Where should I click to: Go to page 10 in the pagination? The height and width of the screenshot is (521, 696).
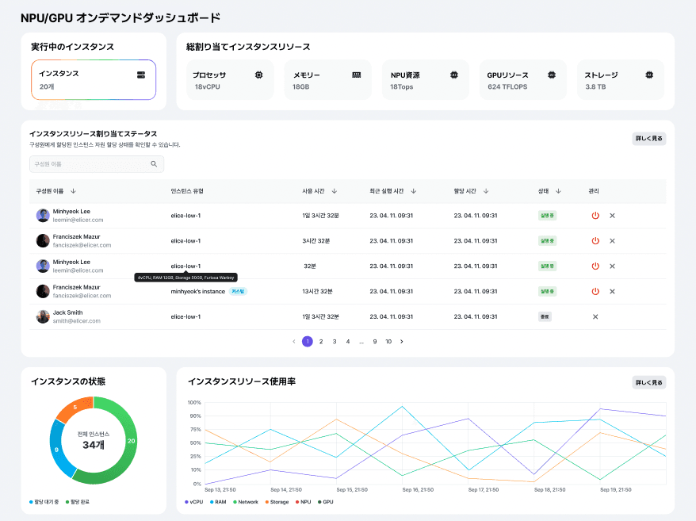pyautogui.click(x=388, y=342)
